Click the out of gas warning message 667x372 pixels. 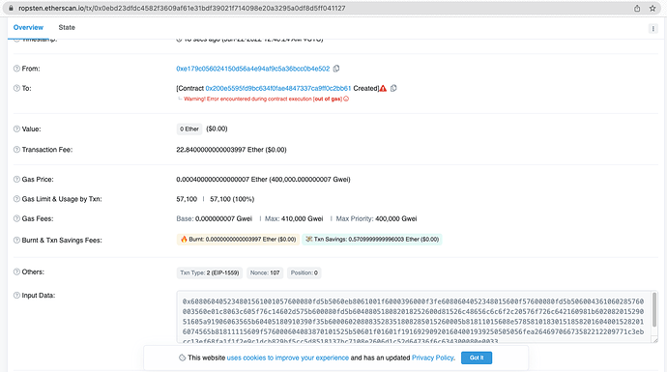click(x=263, y=100)
